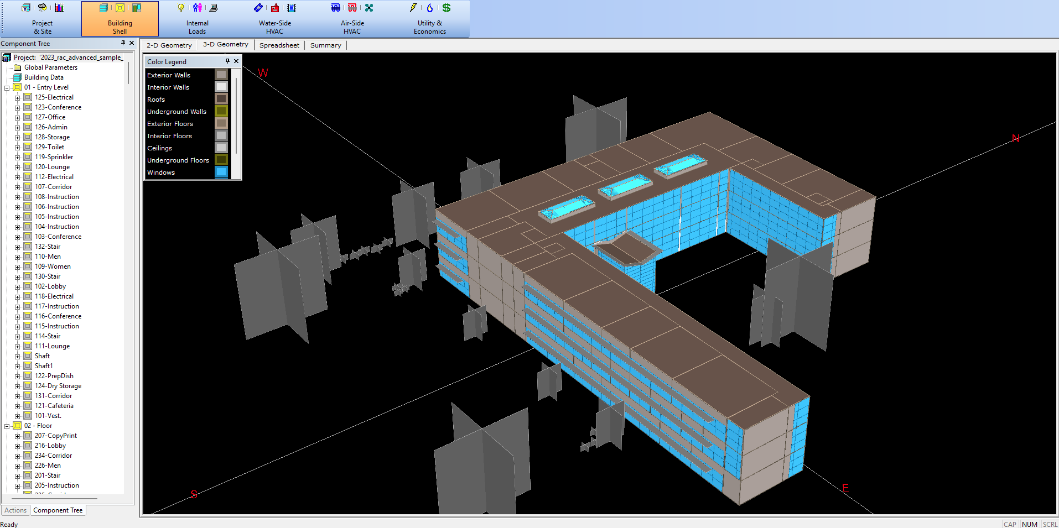1059x528 pixels.
Task: Click the Windows blue color swatch
Action: [x=221, y=172]
